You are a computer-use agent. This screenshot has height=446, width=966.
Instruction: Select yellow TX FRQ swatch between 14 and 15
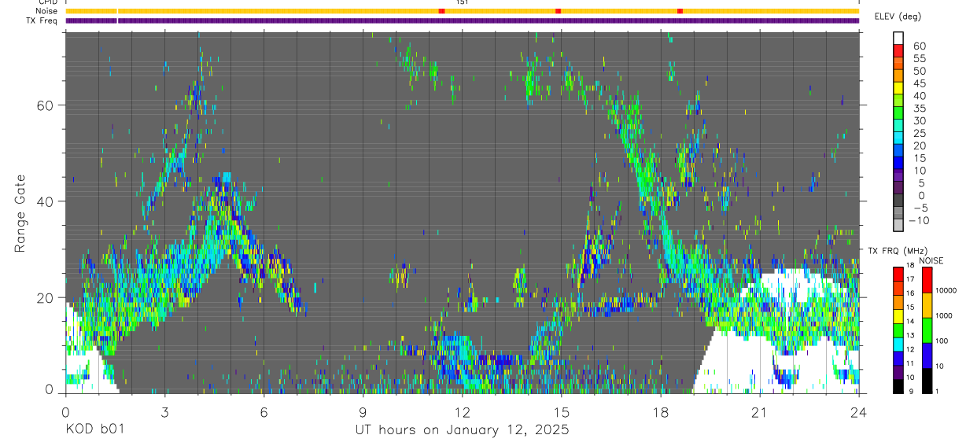898,315
